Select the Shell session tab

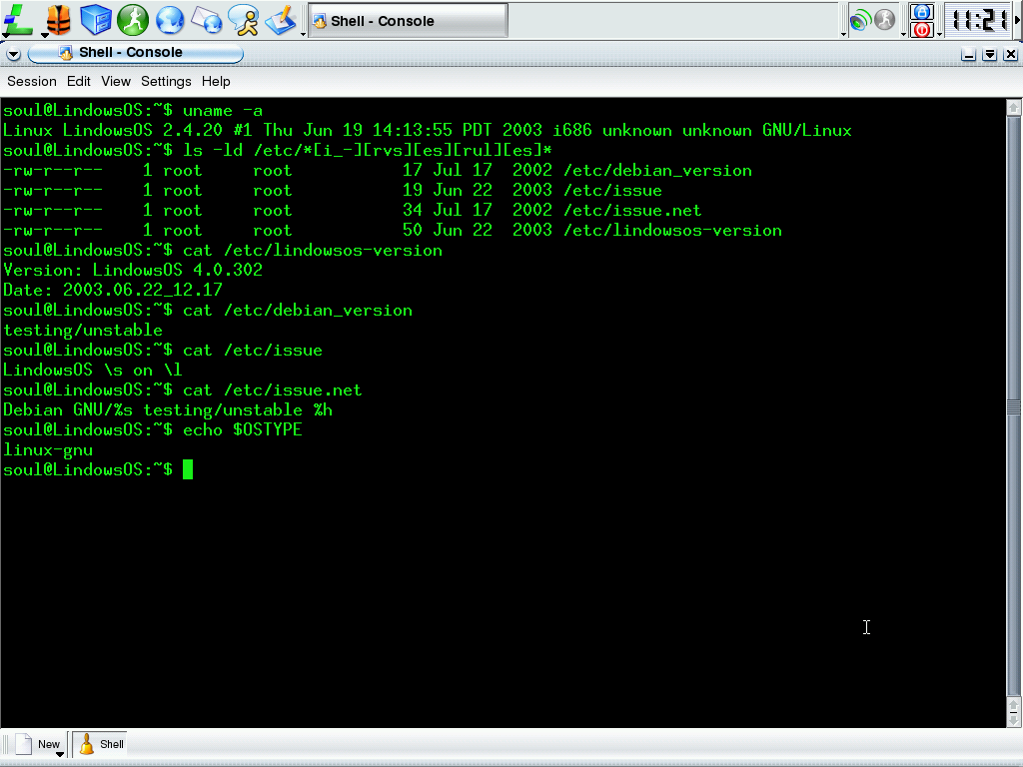[99, 744]
